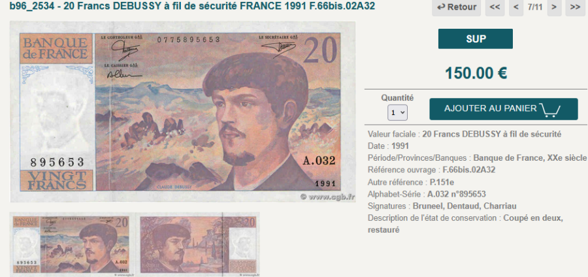Click the shopping cart icon
This screenshot has height=277, width=588.
click(x=549, y=110)
